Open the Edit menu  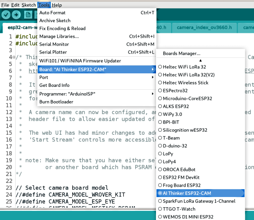(15, 5)
